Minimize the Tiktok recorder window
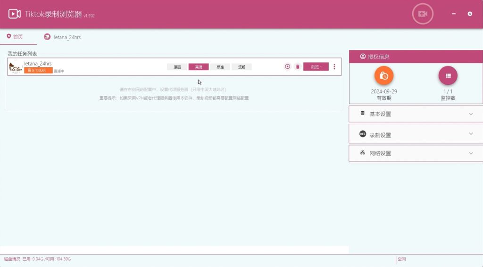The image size is (483, 267). 454,14
